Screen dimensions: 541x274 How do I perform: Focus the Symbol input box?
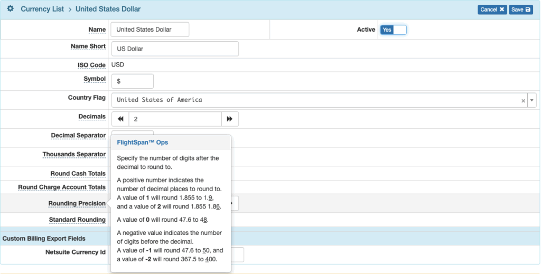132,81
